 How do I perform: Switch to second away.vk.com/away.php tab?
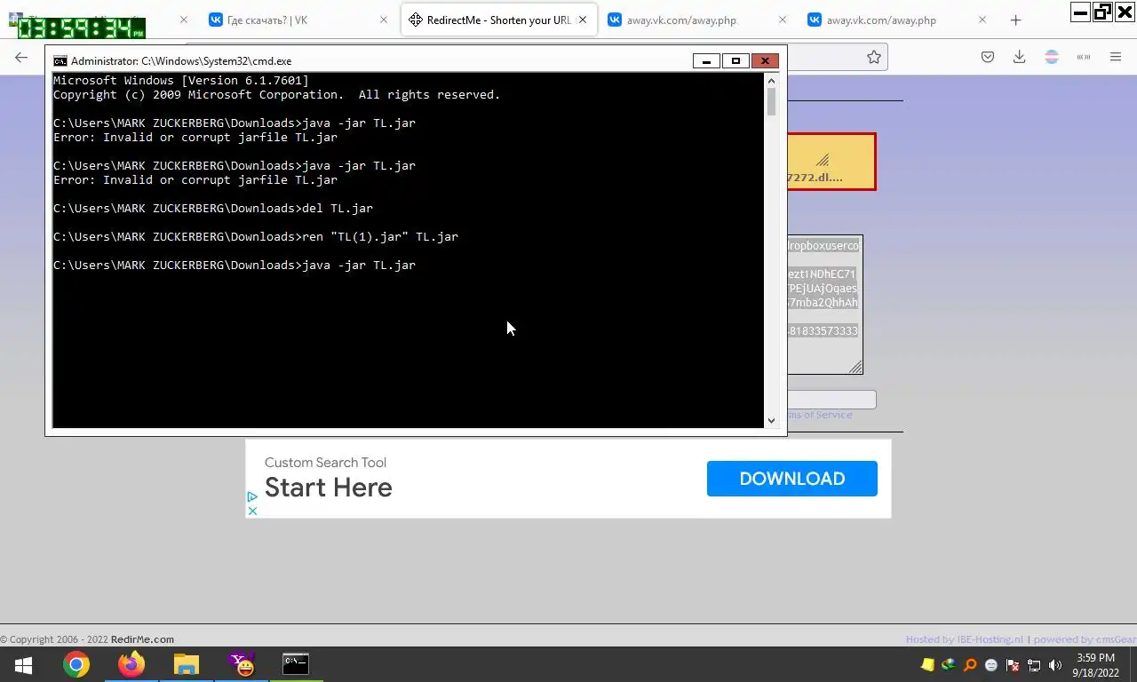(899, 20)
